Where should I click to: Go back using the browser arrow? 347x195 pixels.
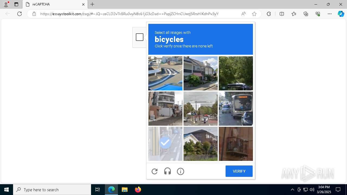[8, 14]
